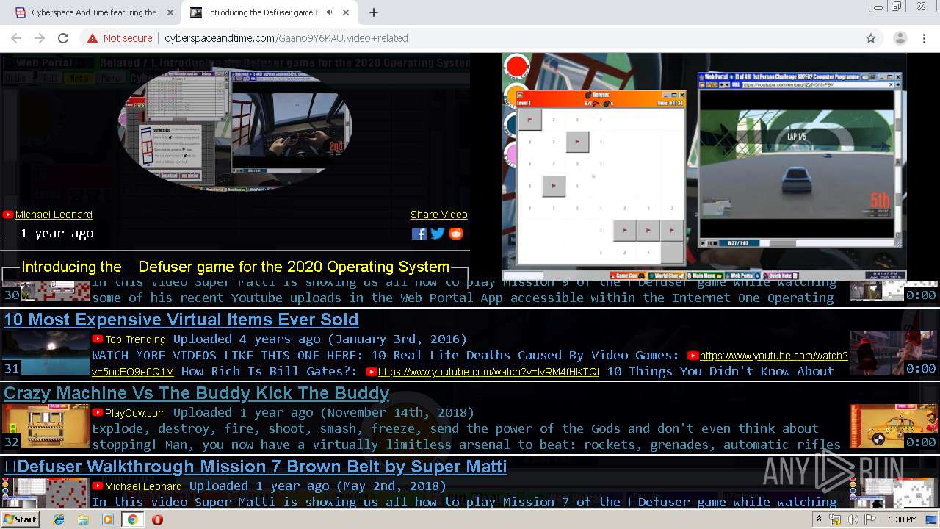Open the system tray volume control
The width and height of the screenshot is (940, 529).
[x=852, y=519]
